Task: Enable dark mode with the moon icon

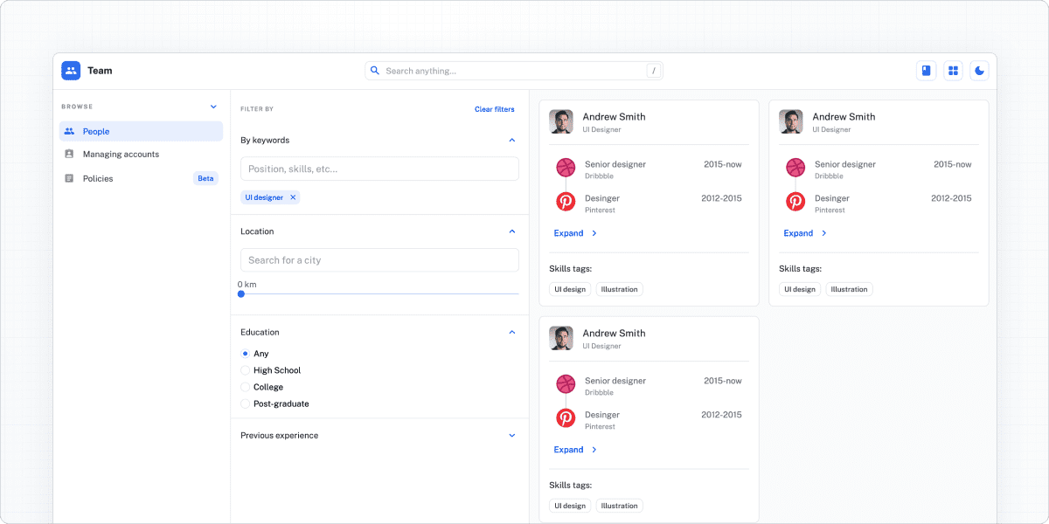Action: click(x=979, y=70)
